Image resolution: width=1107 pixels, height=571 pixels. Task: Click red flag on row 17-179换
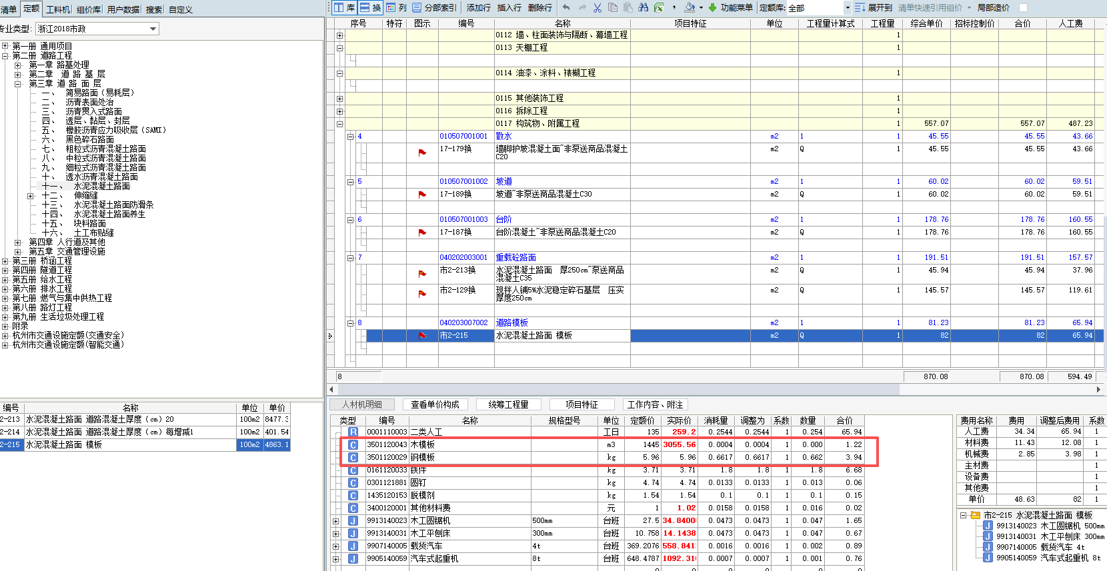[x=422, y=153]
